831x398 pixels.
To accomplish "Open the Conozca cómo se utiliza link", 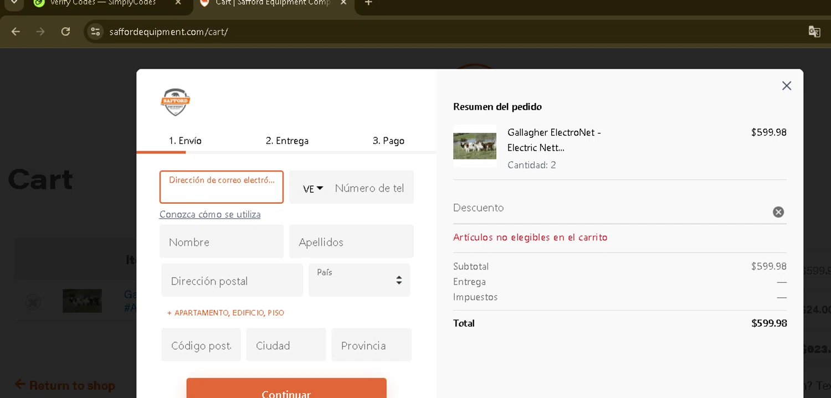I will [x=210, y=214].
